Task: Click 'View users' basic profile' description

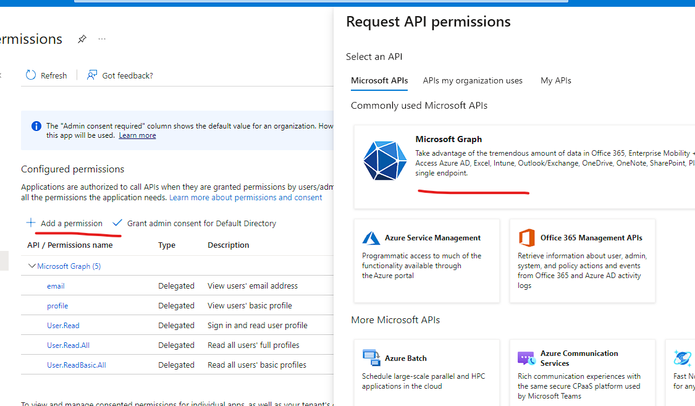Action: point(250,305)
